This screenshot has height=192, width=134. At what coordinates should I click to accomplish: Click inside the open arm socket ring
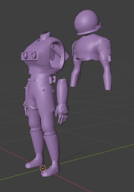[58, 56]
